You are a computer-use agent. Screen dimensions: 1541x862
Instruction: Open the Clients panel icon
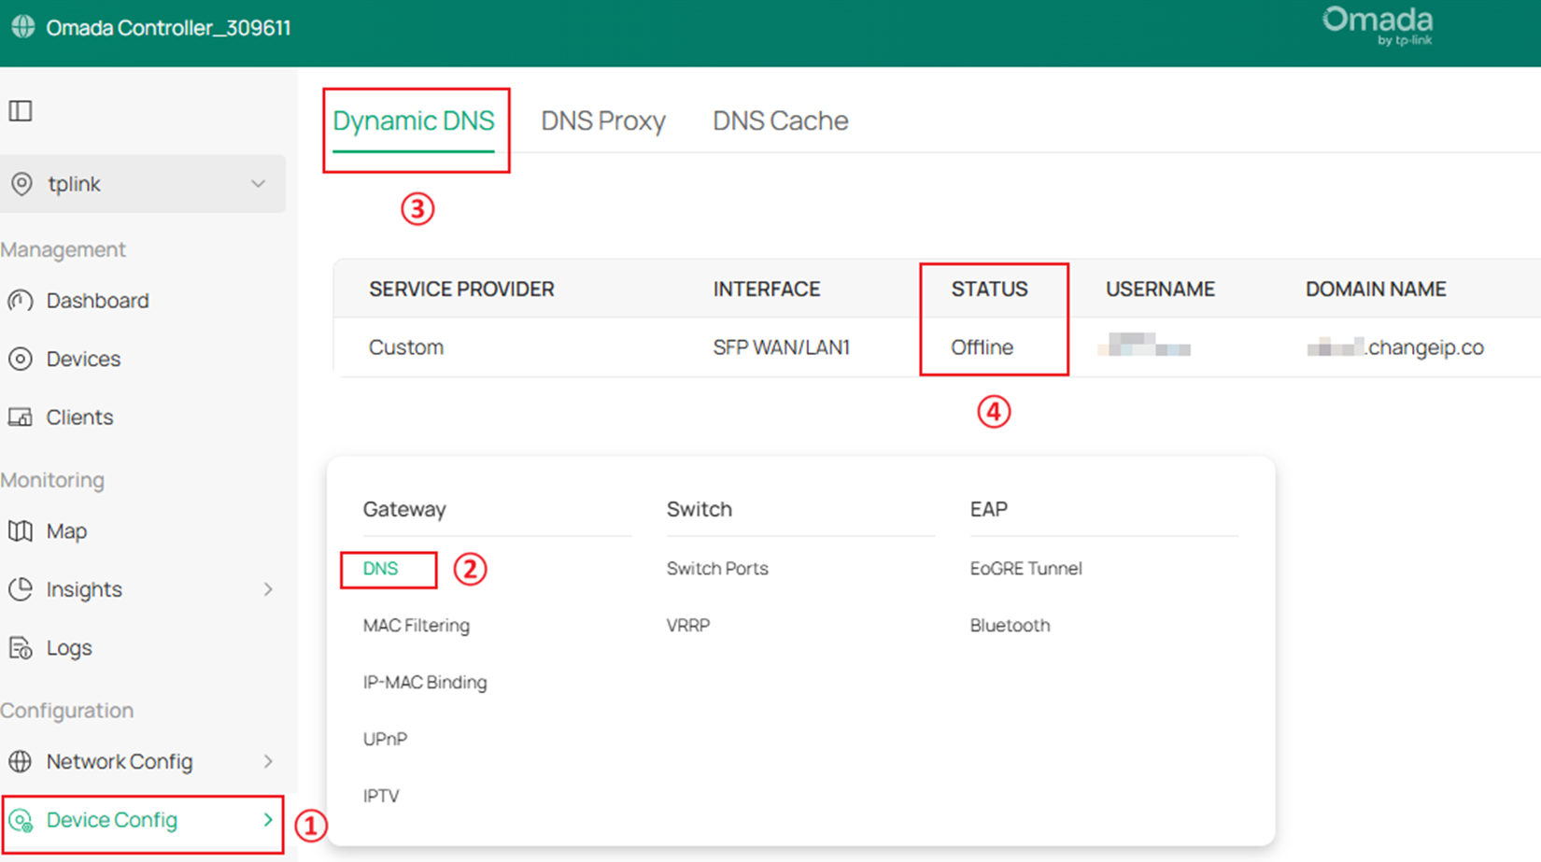coord(21,417)
